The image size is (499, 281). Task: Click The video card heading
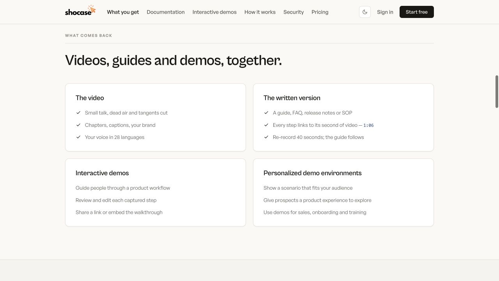90,98
